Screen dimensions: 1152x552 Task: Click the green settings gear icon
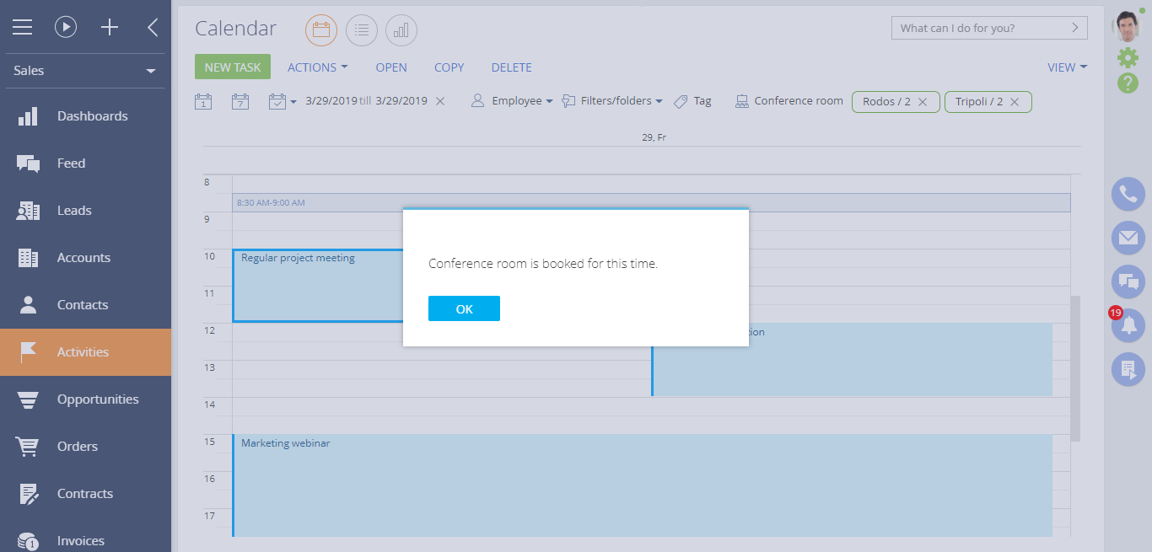click(x=1128, y=57)
